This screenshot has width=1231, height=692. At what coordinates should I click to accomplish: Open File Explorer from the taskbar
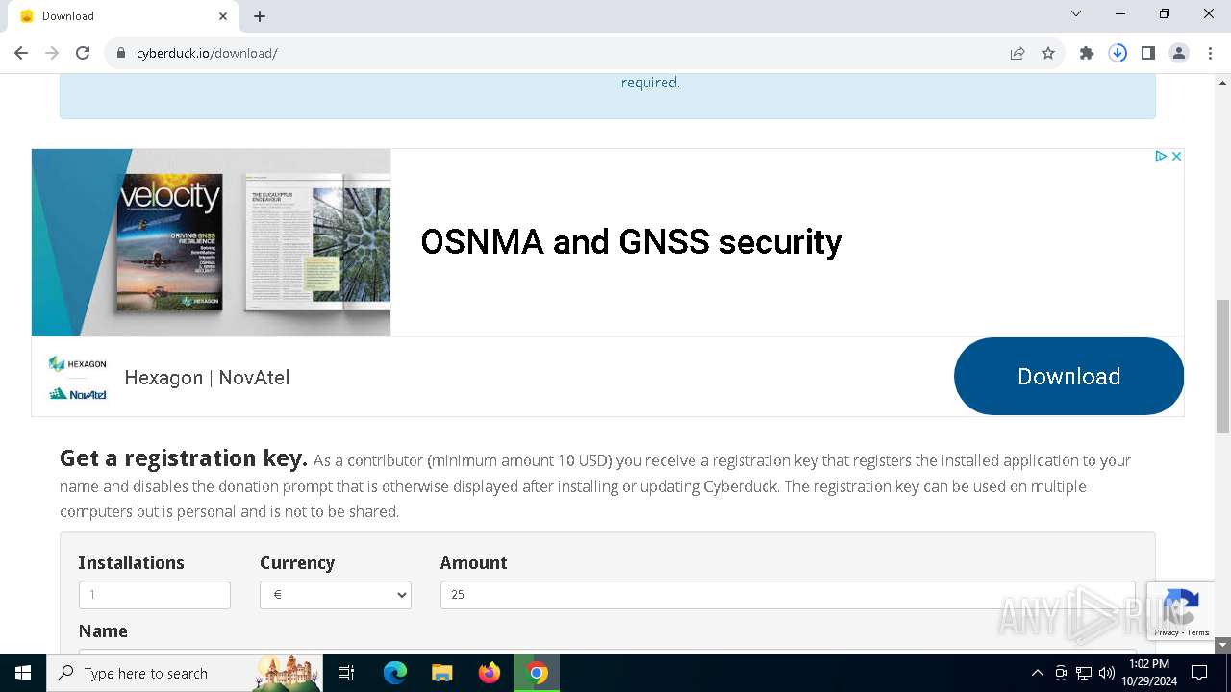pyautogui.click(x=442, y=673)
